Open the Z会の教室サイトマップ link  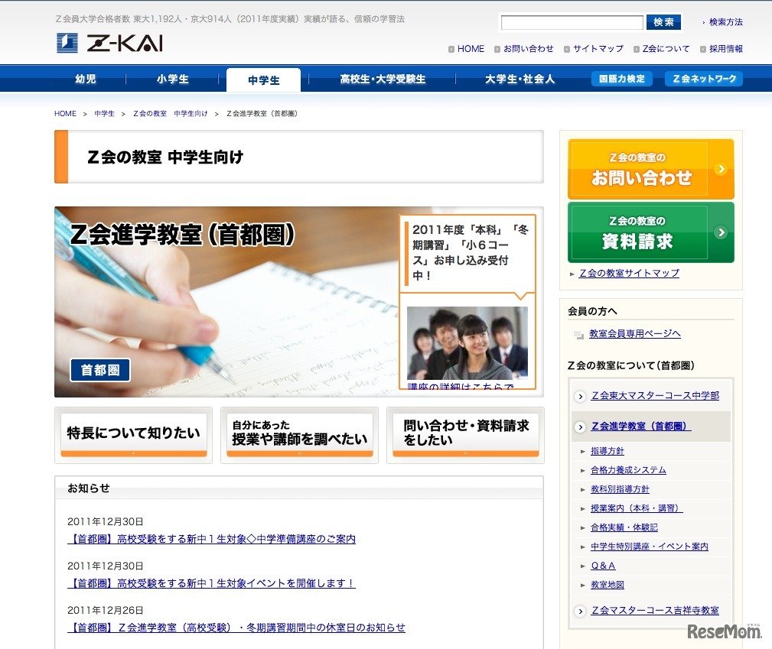[x=629, y=274]
